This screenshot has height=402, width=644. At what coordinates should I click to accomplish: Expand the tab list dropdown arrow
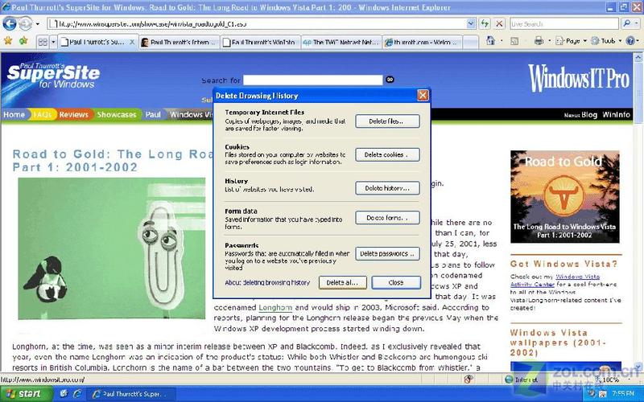click(x=53, y=42)
